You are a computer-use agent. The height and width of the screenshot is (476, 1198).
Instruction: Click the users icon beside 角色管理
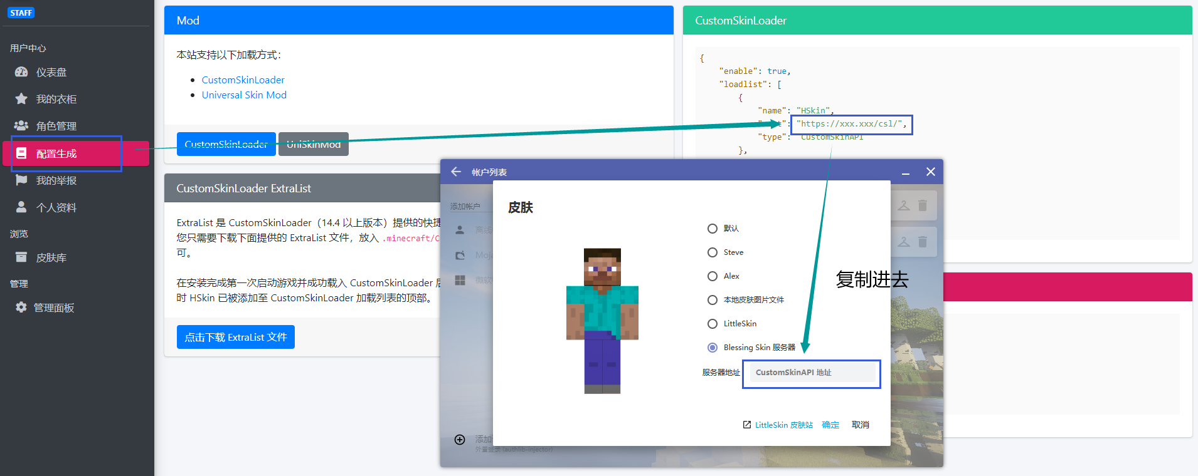click(x=21, y=126)
